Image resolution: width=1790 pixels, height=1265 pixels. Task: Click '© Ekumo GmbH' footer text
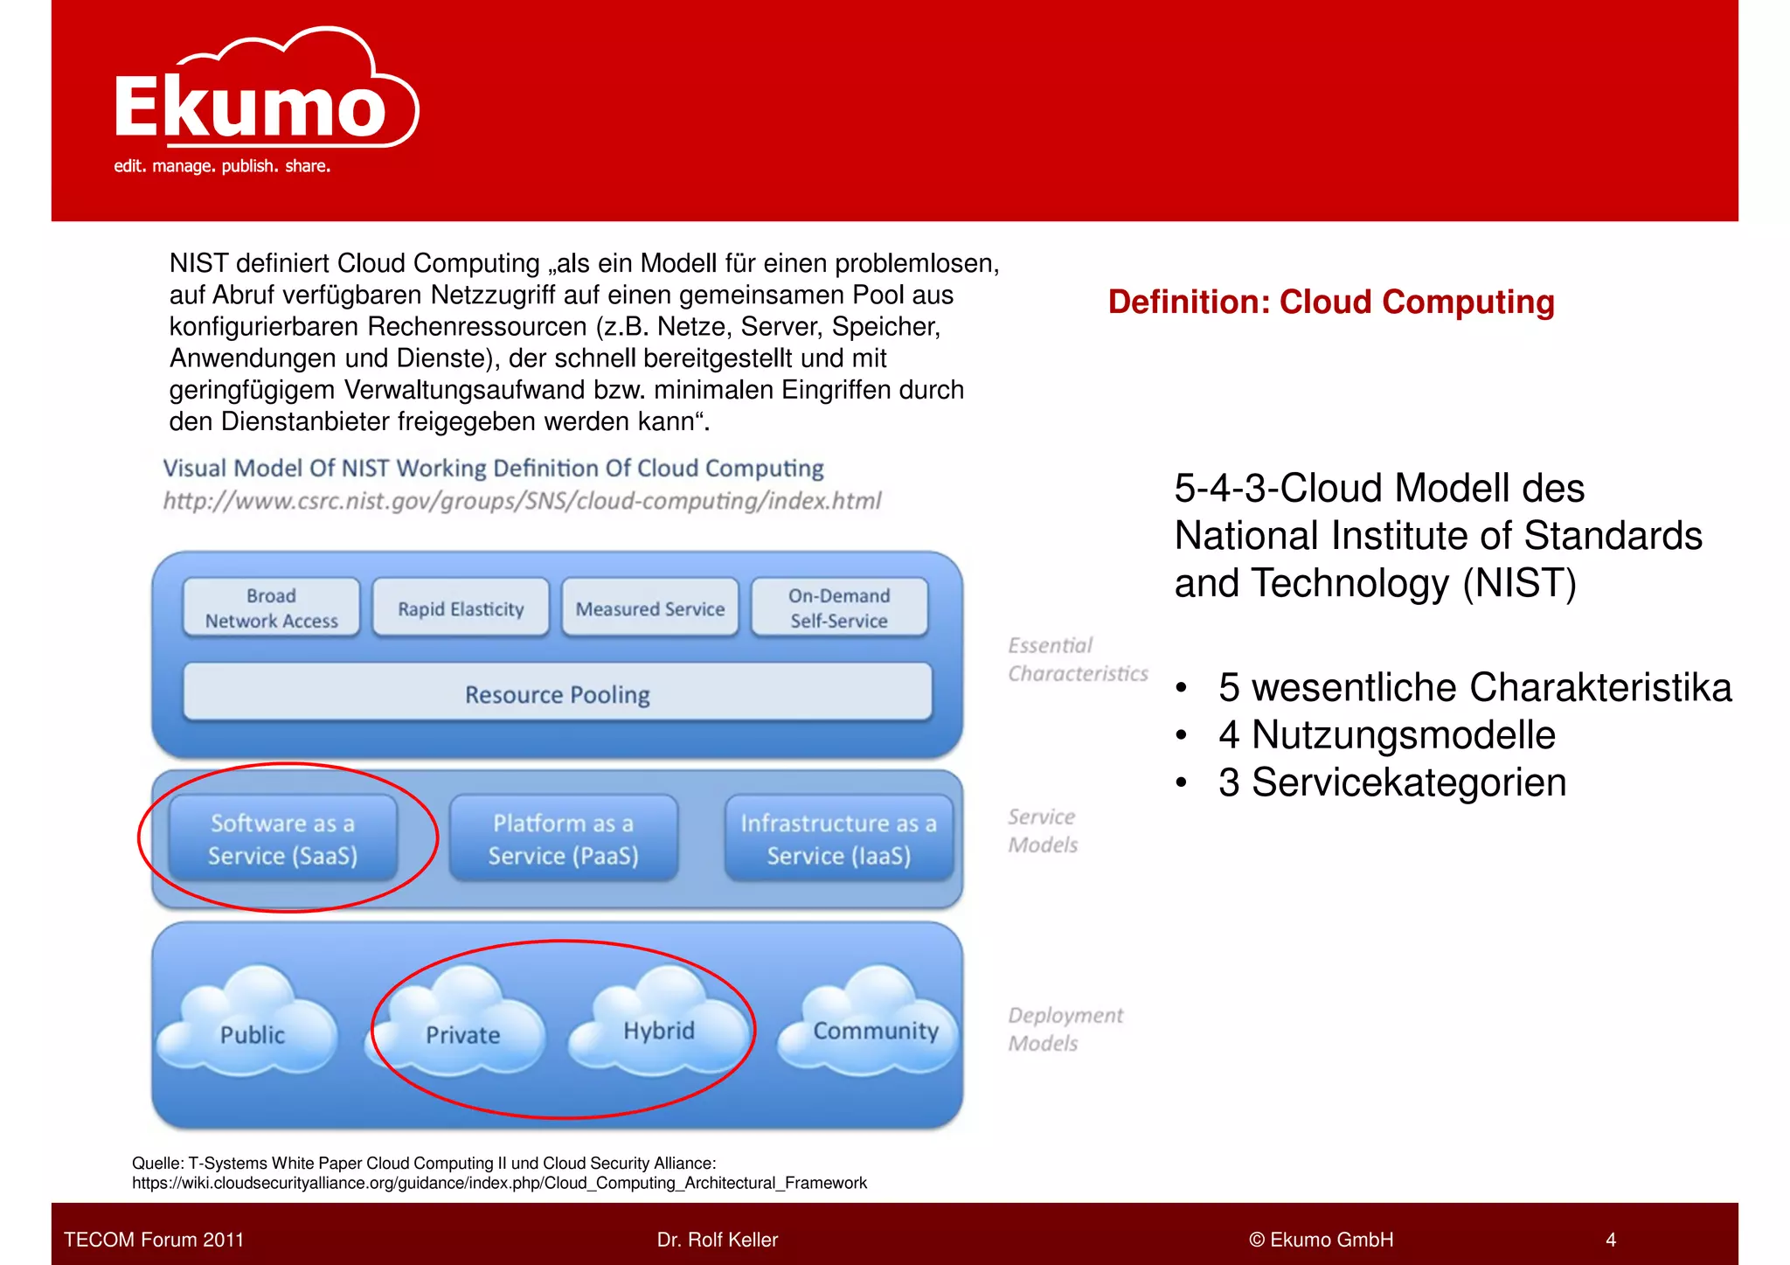coord(1322,1240)
